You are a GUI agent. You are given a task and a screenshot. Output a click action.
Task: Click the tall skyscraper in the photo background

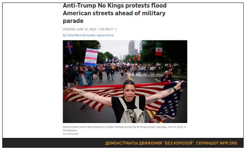coord(131,48)
